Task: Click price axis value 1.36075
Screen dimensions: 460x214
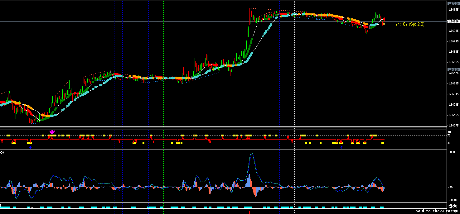Action: click(x=453, y=126)
